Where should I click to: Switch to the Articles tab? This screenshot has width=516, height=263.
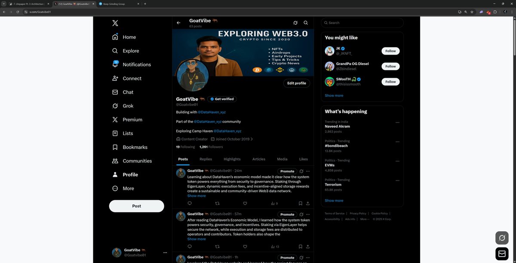(x=259, y=159)
